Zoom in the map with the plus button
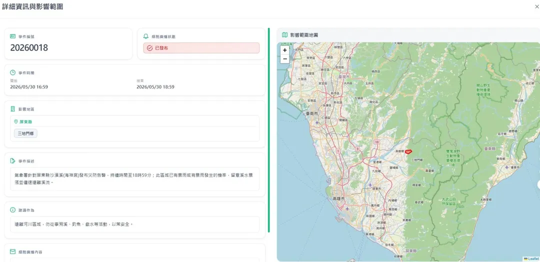540x262 pixels. (x=285, y=50)
